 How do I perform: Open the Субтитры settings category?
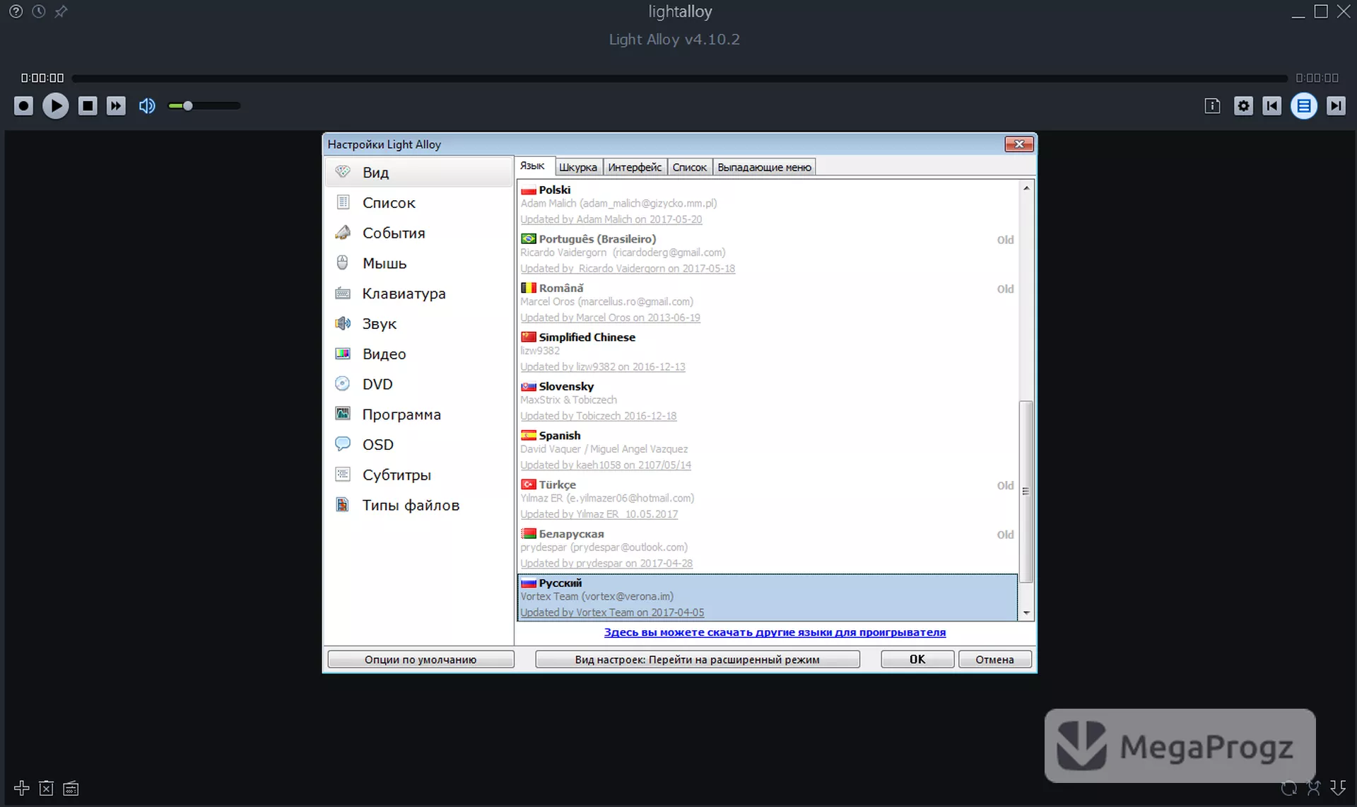[419, 475]
